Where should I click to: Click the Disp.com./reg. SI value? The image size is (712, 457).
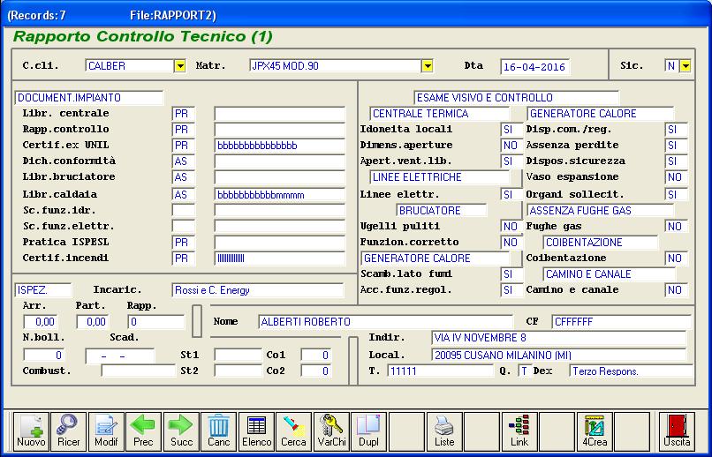[676, 129]
